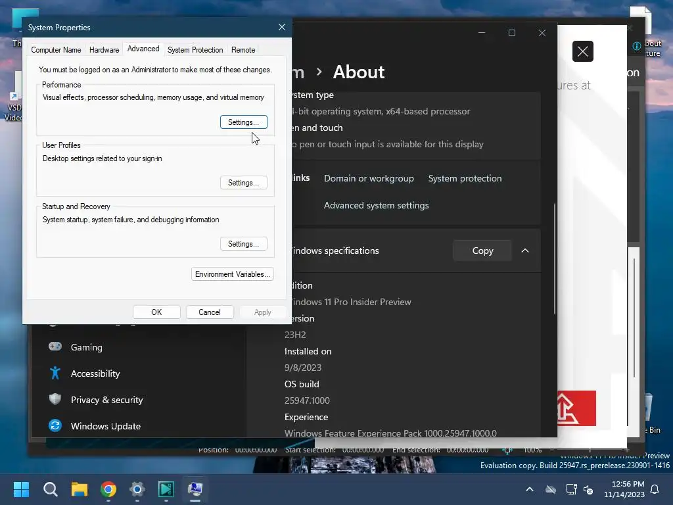Close the white overlay with black X

[x=583, y=51]
